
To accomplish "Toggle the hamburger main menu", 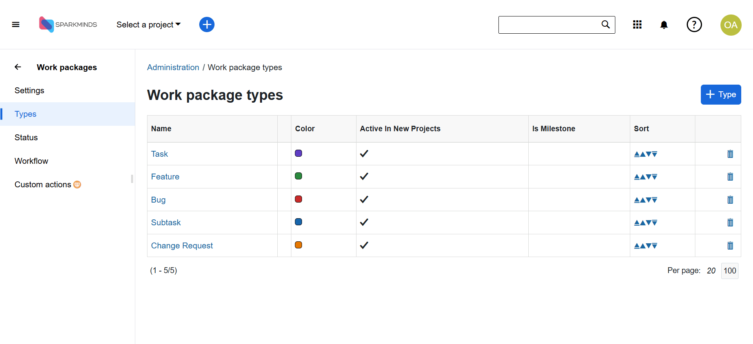I will (16, 25).
